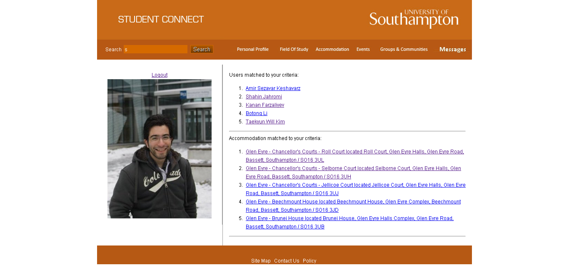Click the Logout link
The image size is (569, 278).
[160, 75]
